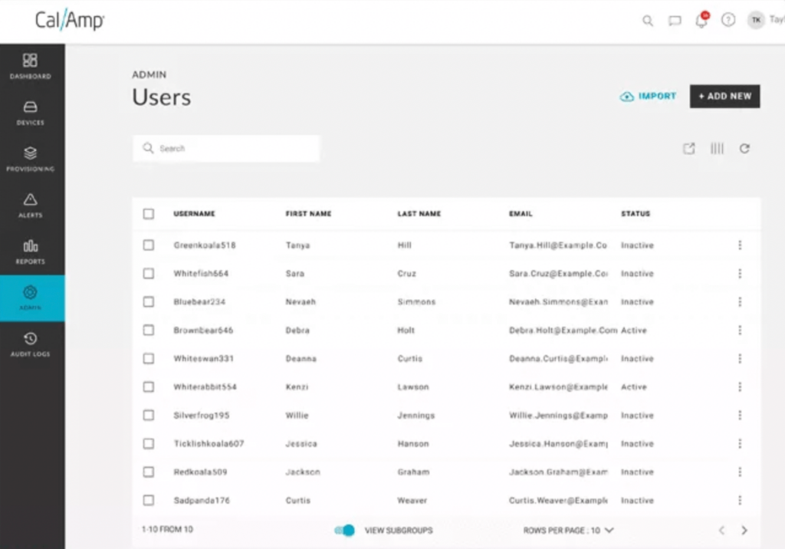Open the chat messages icon
Screen dimensions: 785x549
pos(675,21)
